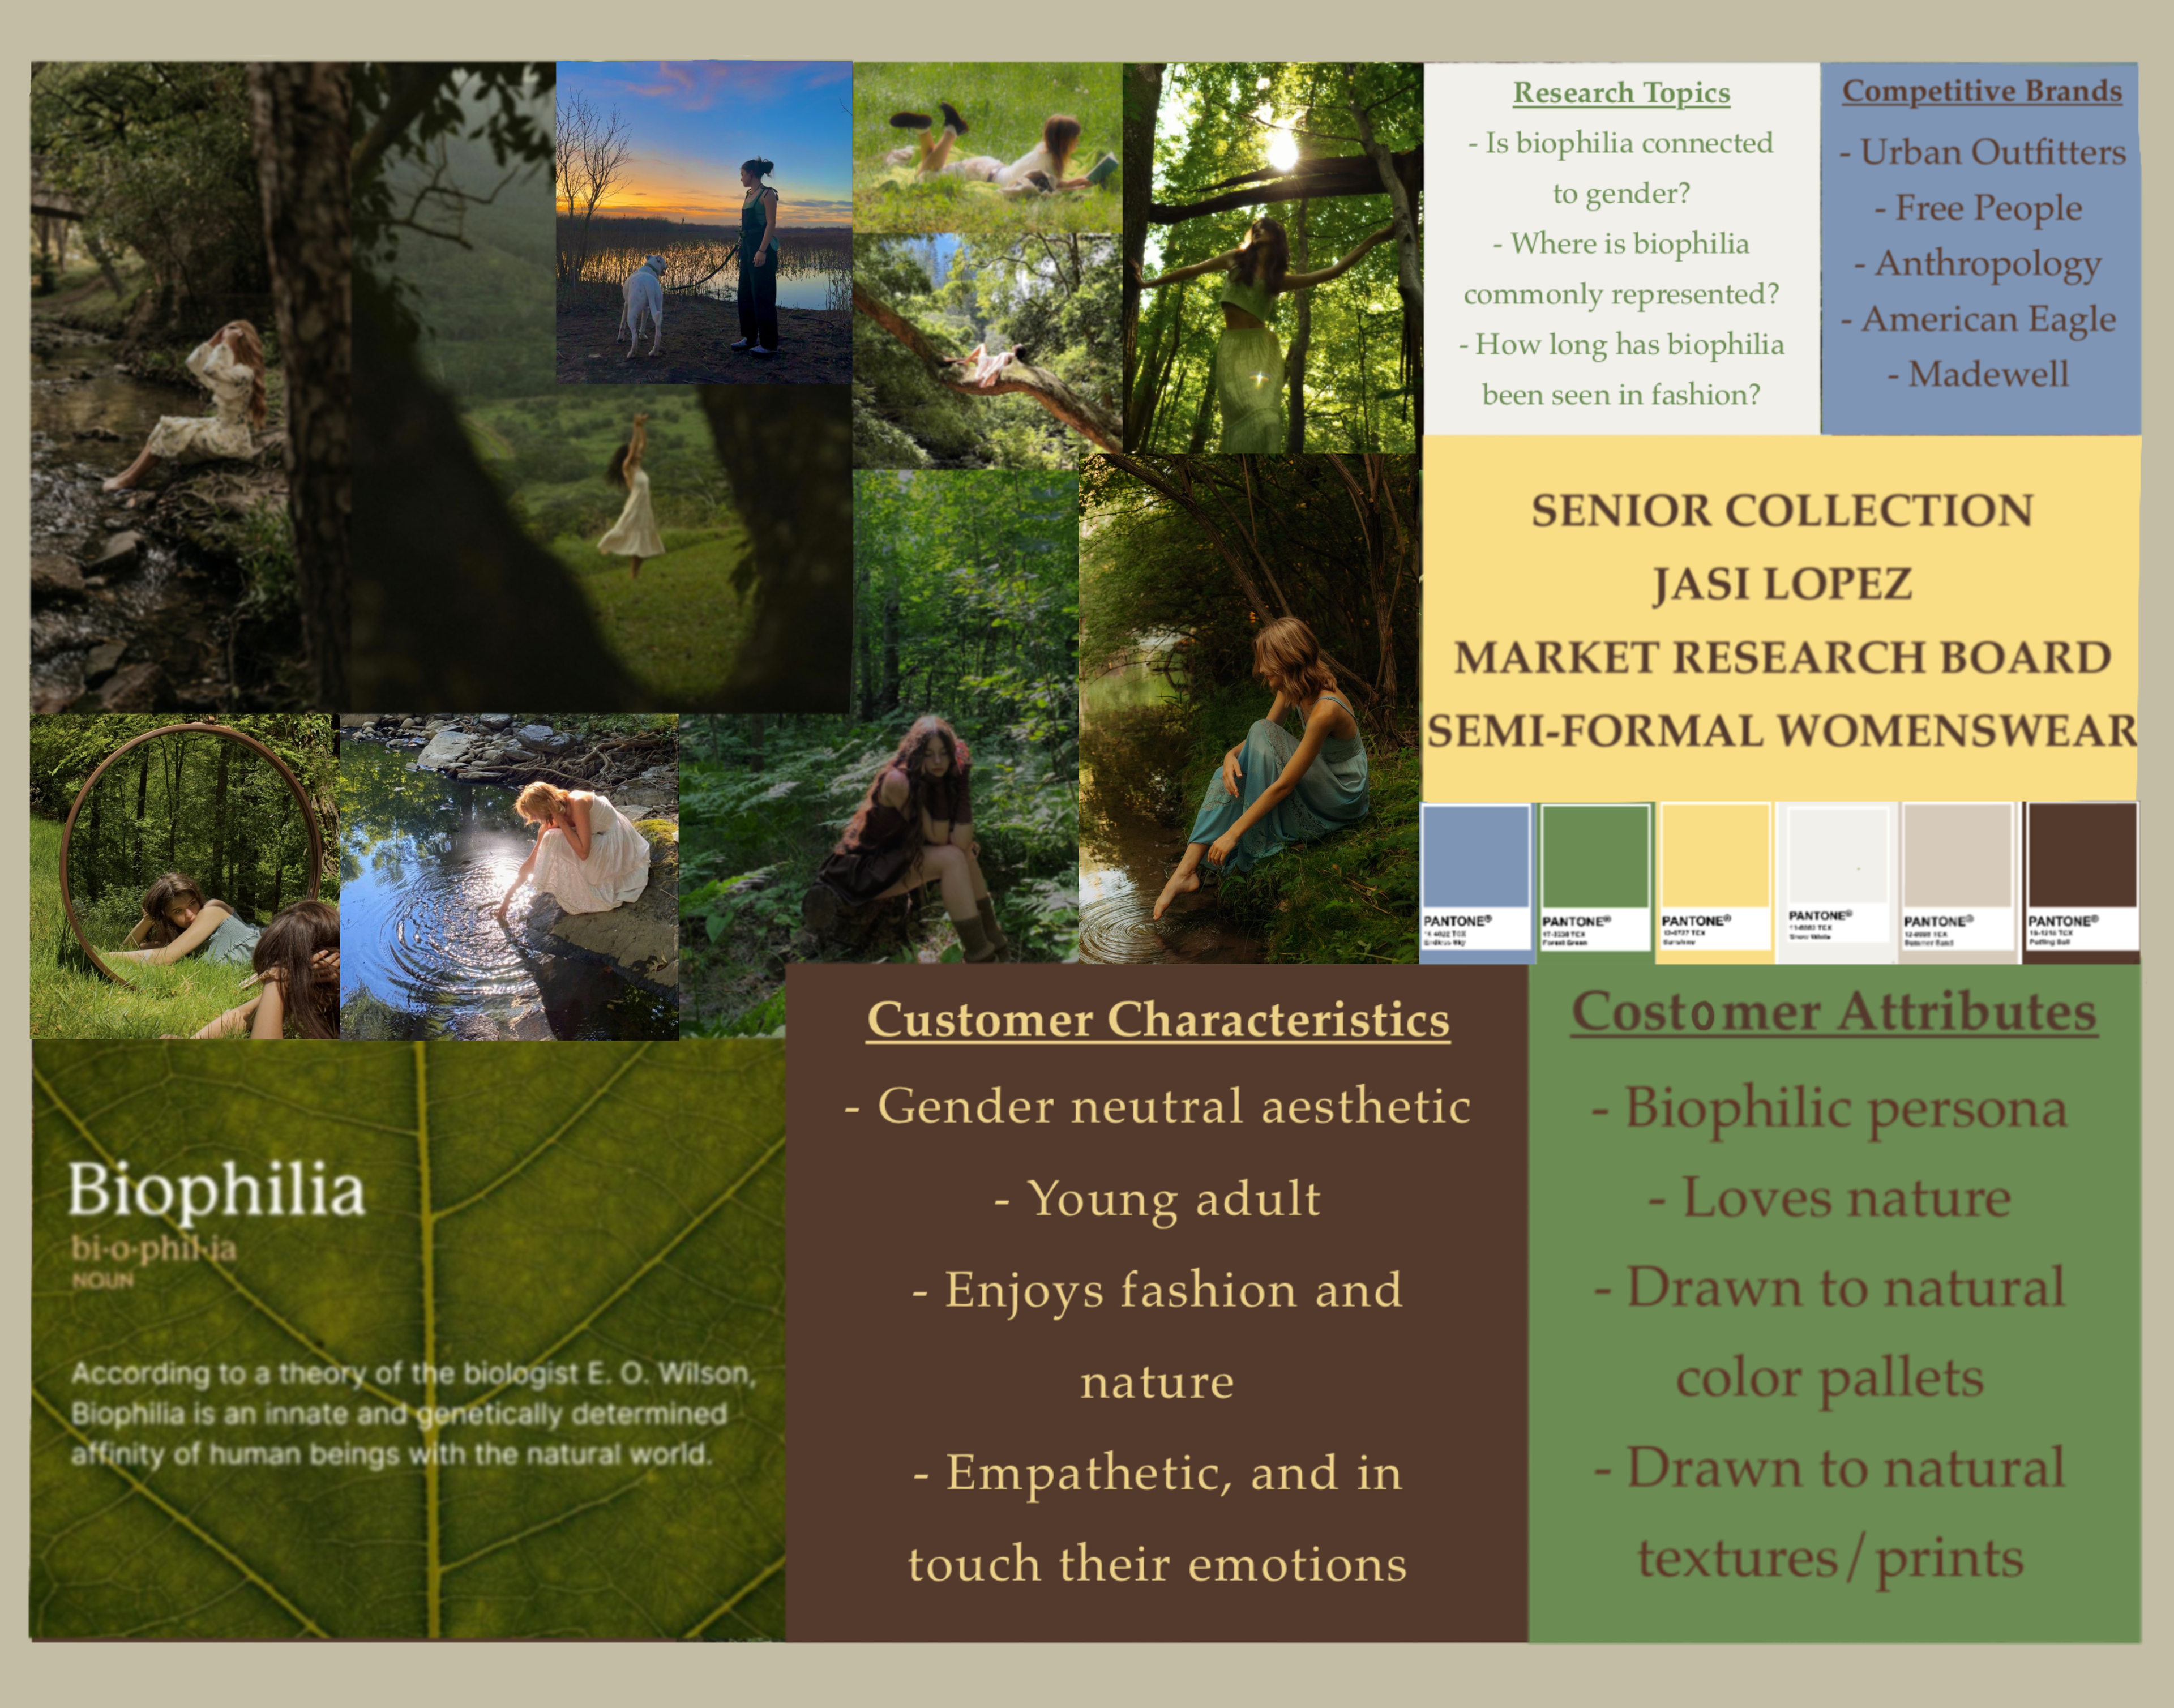
Task: Select "Madewell" in brands list
Action: click(1978, 374)
